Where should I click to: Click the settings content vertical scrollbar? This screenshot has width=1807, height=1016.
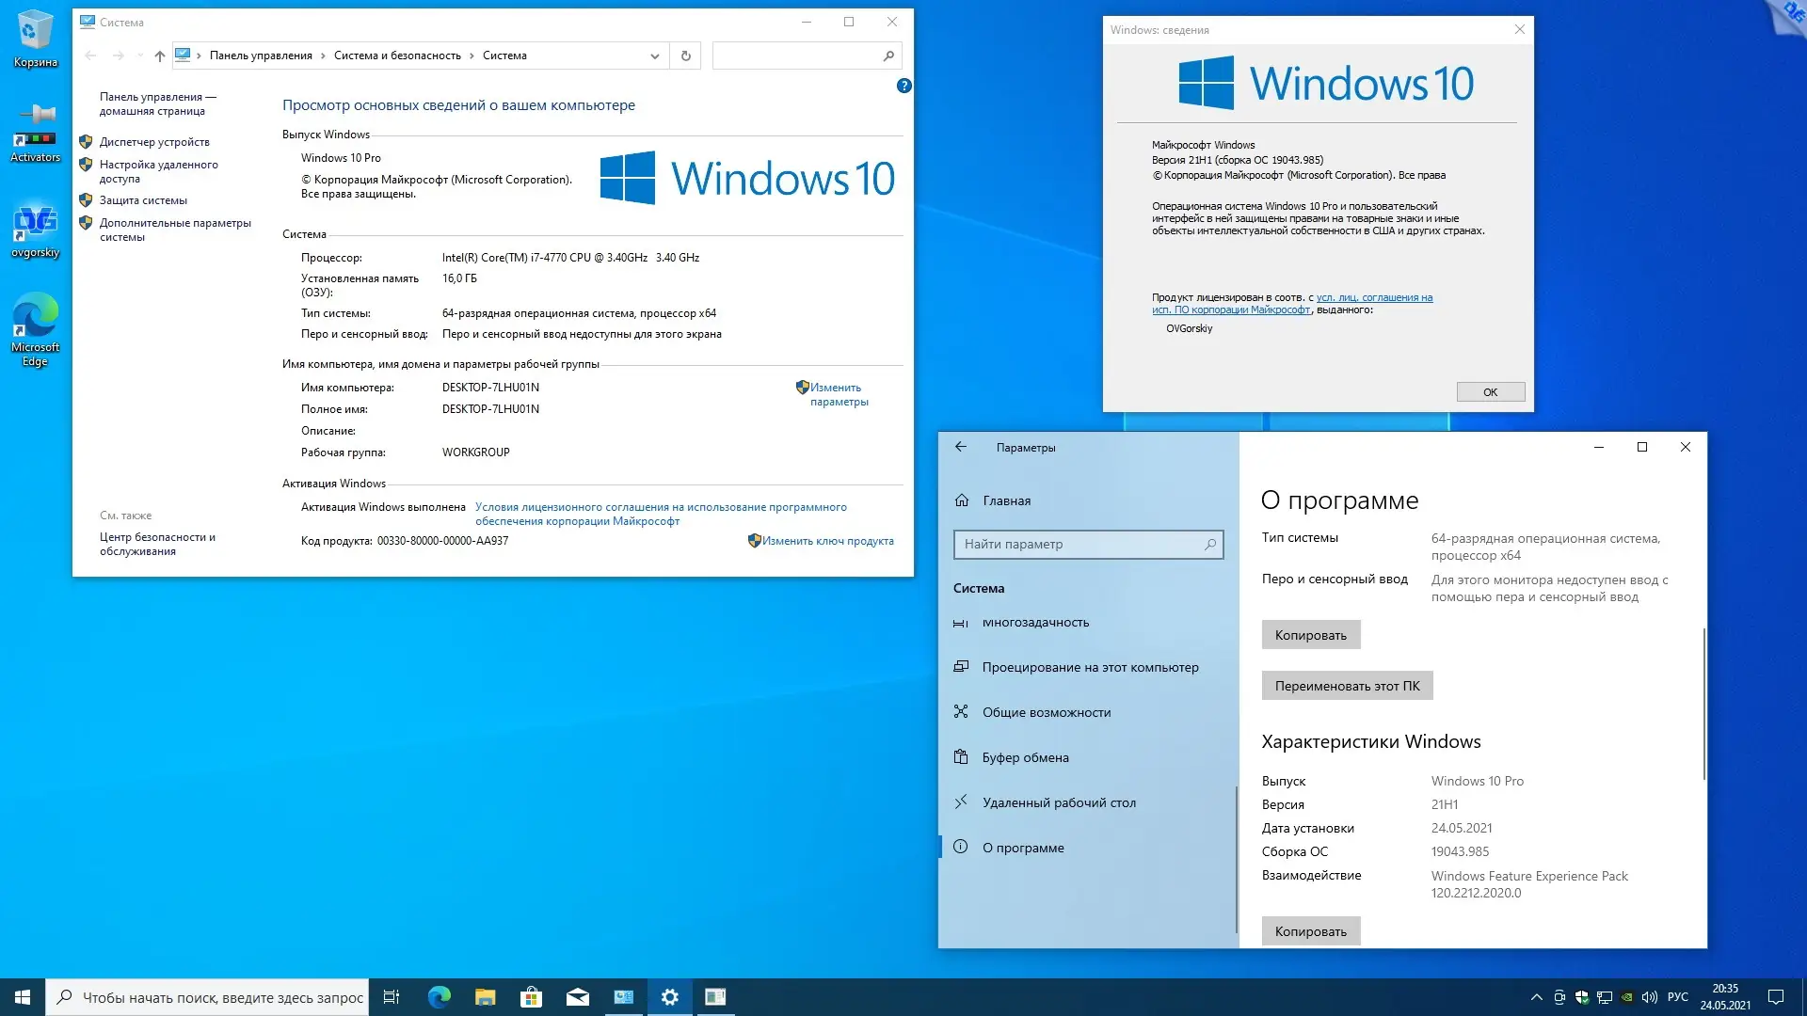tap(1703, 704)
